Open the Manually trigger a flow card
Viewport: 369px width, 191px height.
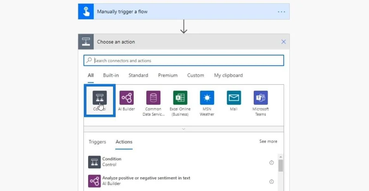[184, 12]
